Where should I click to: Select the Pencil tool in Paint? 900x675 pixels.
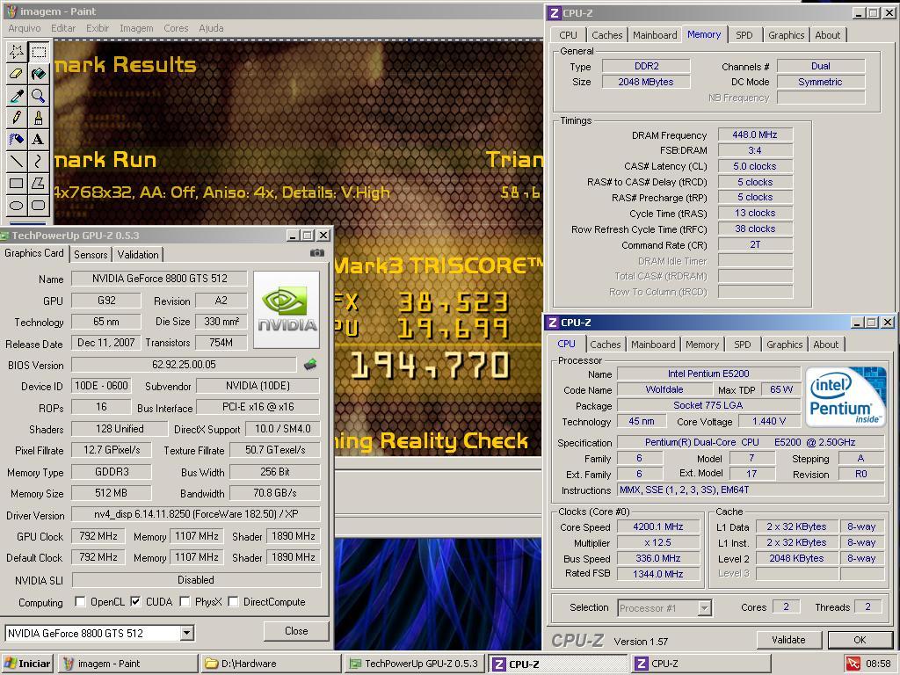(x=17, y=118)
